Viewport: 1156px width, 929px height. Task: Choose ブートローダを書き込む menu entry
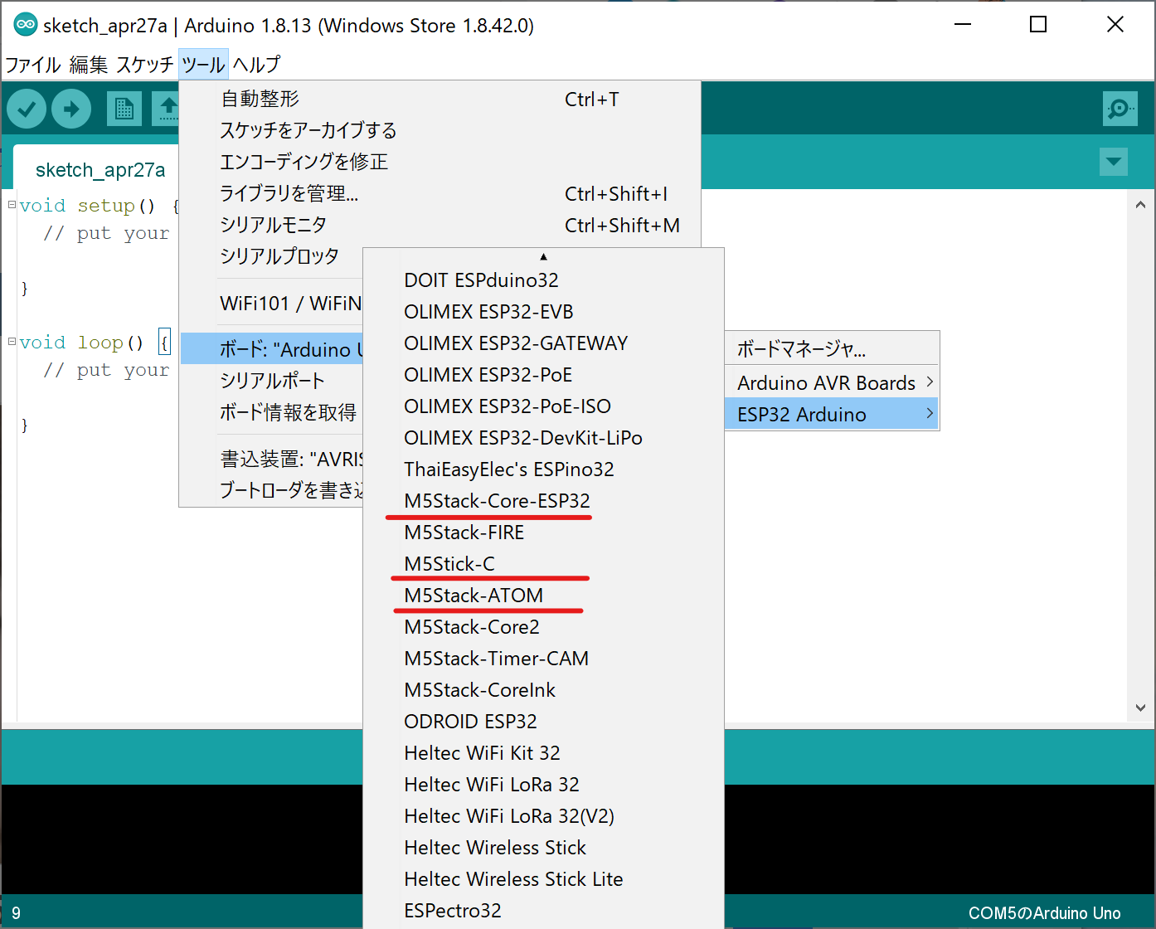(x=272, y=490)
